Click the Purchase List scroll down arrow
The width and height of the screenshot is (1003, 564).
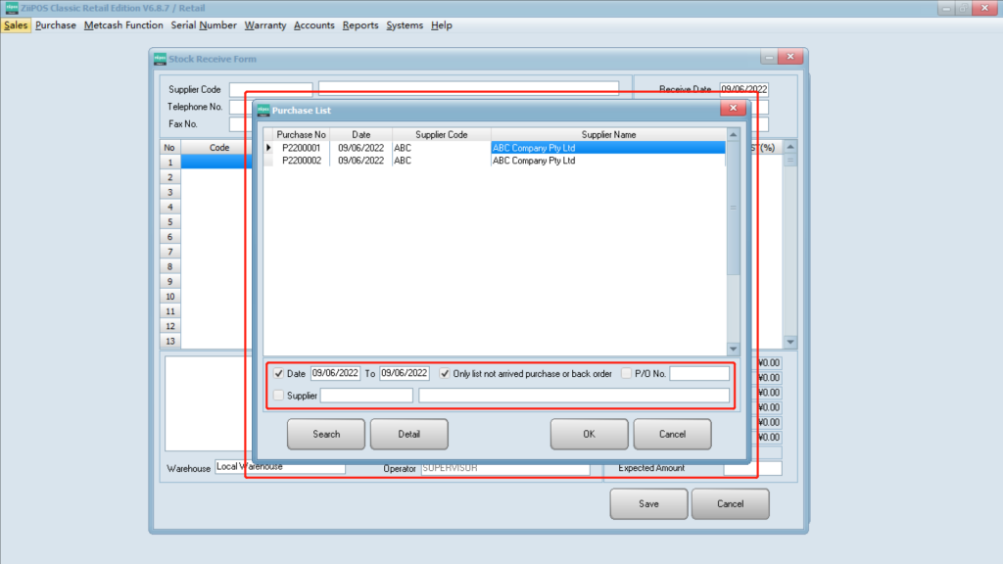coord(733,349)
